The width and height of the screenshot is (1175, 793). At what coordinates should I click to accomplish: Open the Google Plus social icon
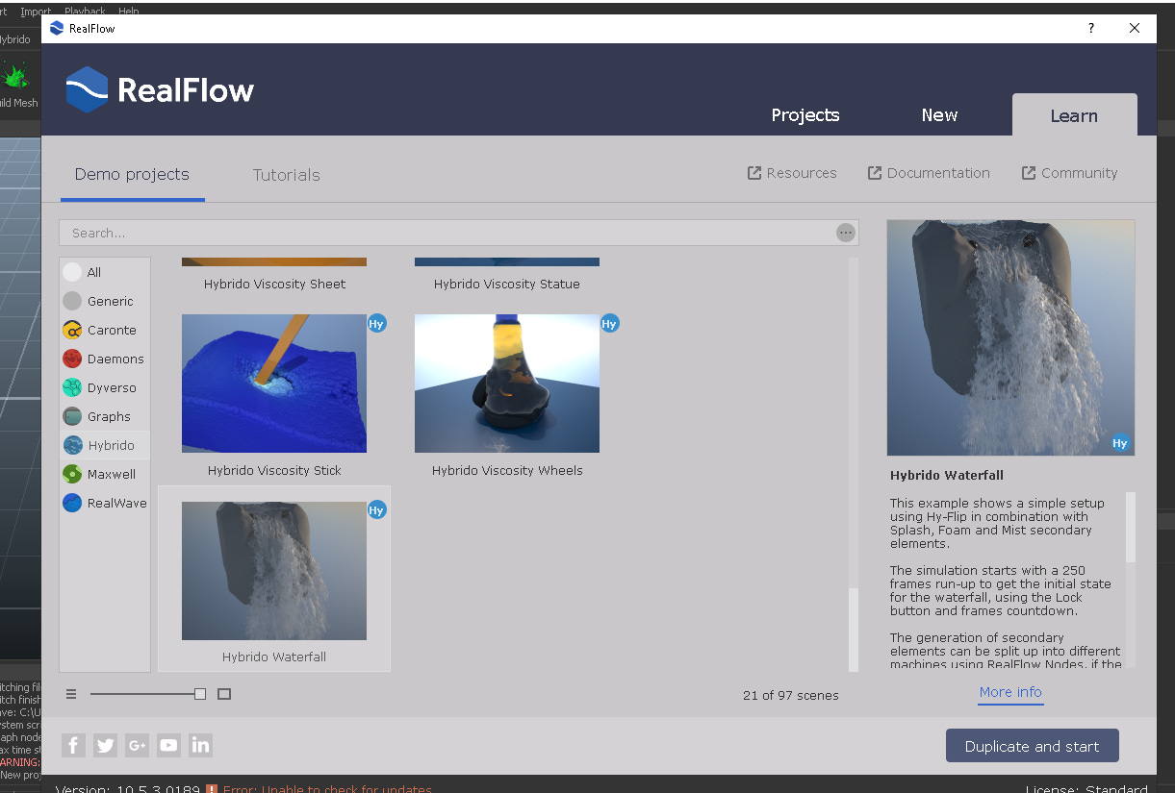[137, 745]
